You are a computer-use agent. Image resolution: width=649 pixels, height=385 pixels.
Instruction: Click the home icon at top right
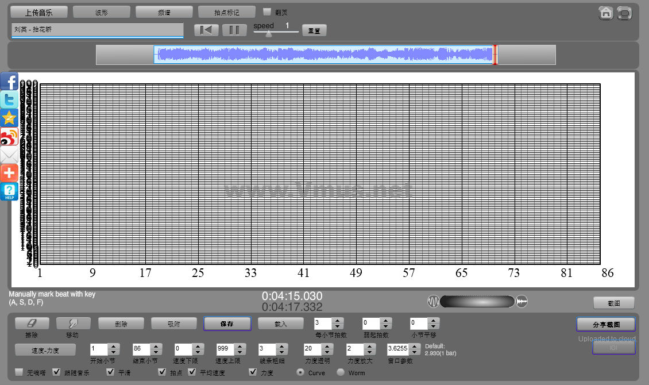605,13
